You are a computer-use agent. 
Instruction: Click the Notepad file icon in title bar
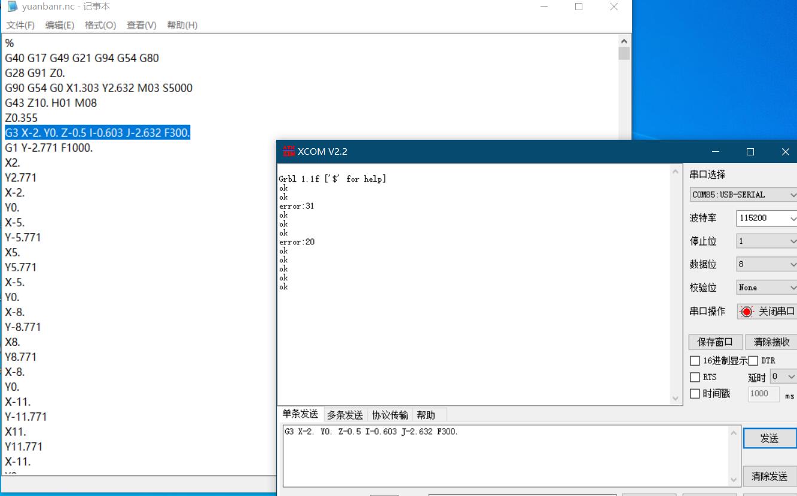click(13, 7)
